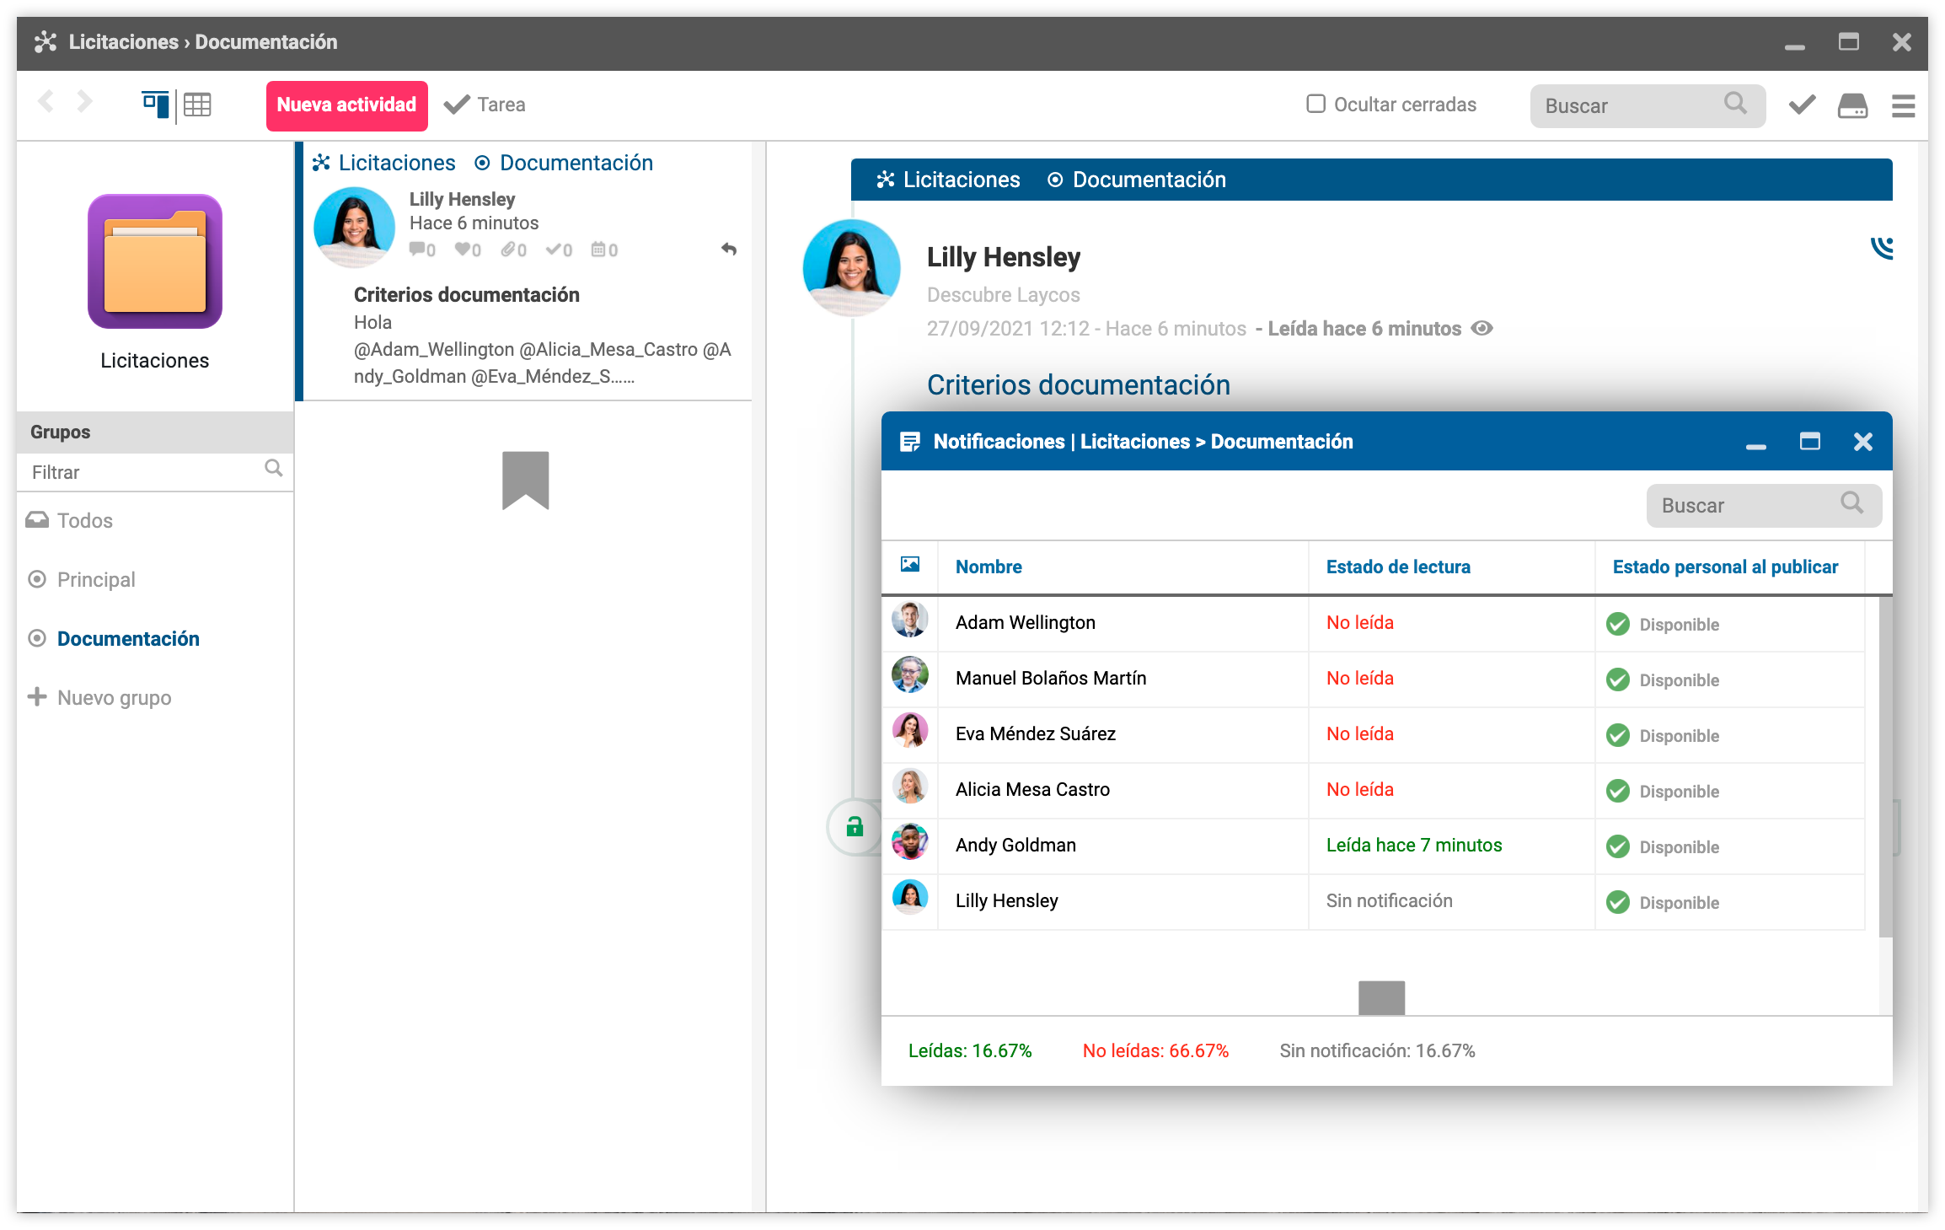Click the Leídas: 16.67% summary
The image size is (1945, 1230).
[x=969, y=1050]
